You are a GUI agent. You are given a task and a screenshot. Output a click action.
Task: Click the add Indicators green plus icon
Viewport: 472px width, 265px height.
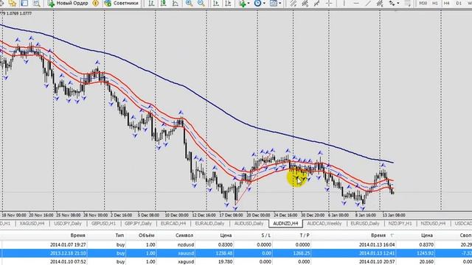point(243,3)
